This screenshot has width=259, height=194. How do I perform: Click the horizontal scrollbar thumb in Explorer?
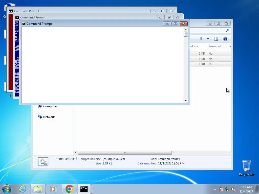click(x=125, y=153)
